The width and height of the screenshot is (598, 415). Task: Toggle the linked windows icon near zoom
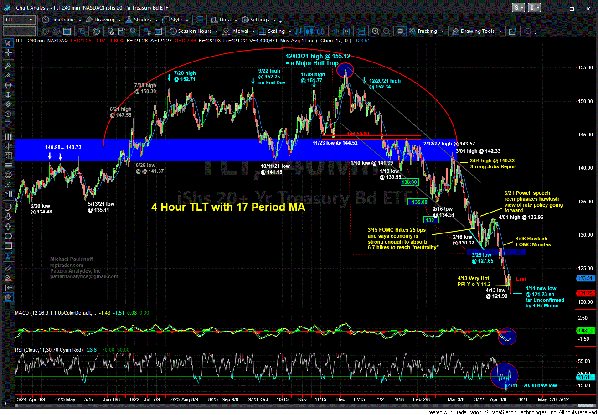[x=361, y=31]
